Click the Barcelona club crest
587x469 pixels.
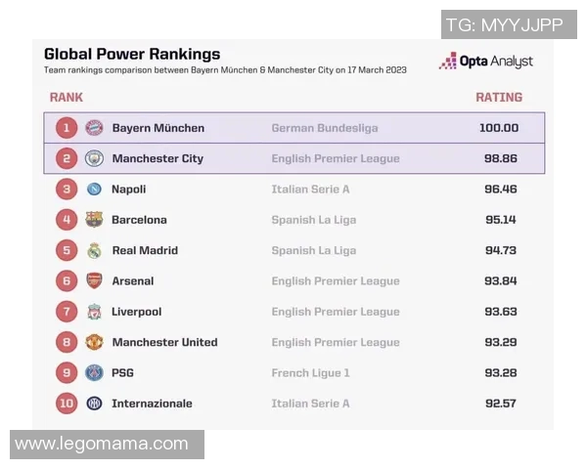(94, 220)
